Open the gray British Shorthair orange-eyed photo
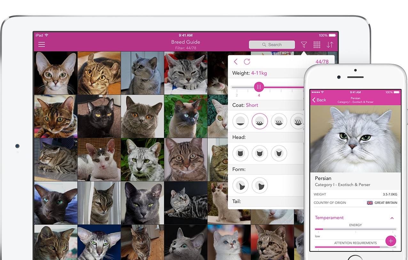The image size is (408, 260). coord(142,117)
